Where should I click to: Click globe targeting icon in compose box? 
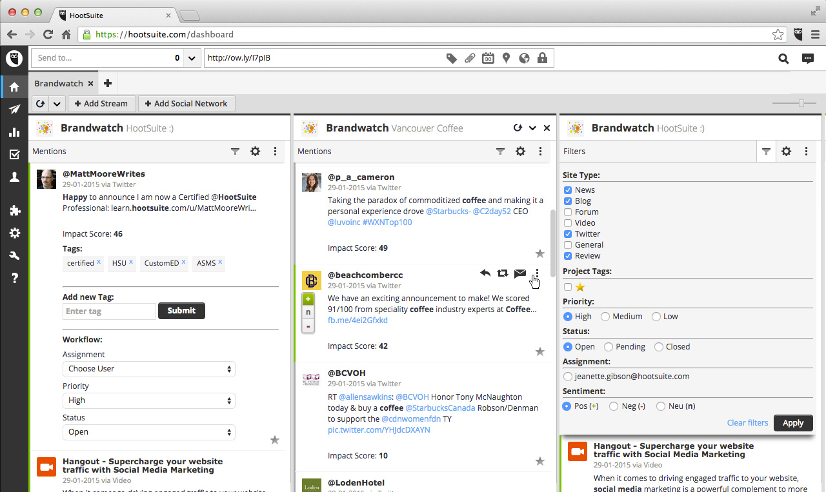(x=525, y=58)
